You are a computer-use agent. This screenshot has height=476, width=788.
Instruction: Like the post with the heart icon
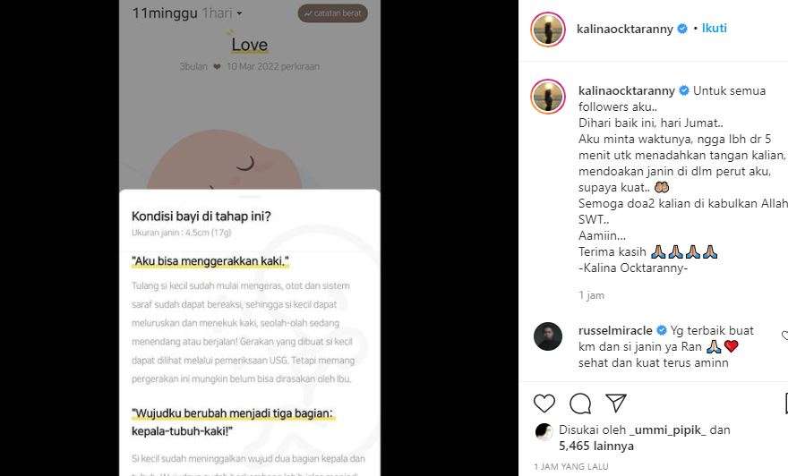click(x=544, y=404)
